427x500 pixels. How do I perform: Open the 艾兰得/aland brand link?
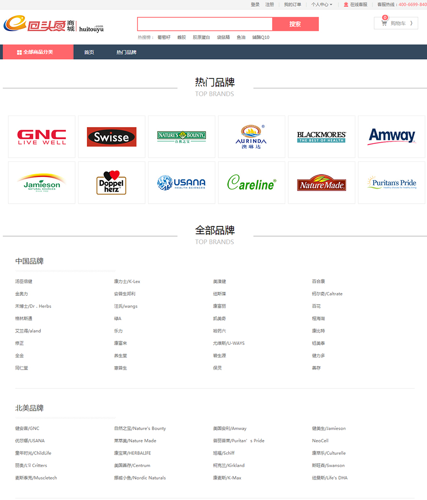(28, 331)
